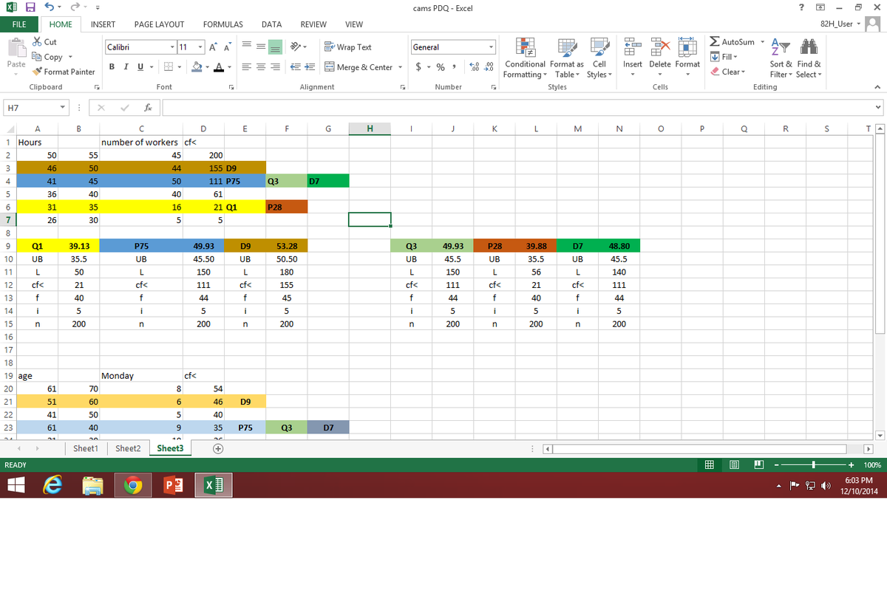This screenshot has width=887, height=607.
Task: Increase decimal places
Action: [x=474, y=67]
